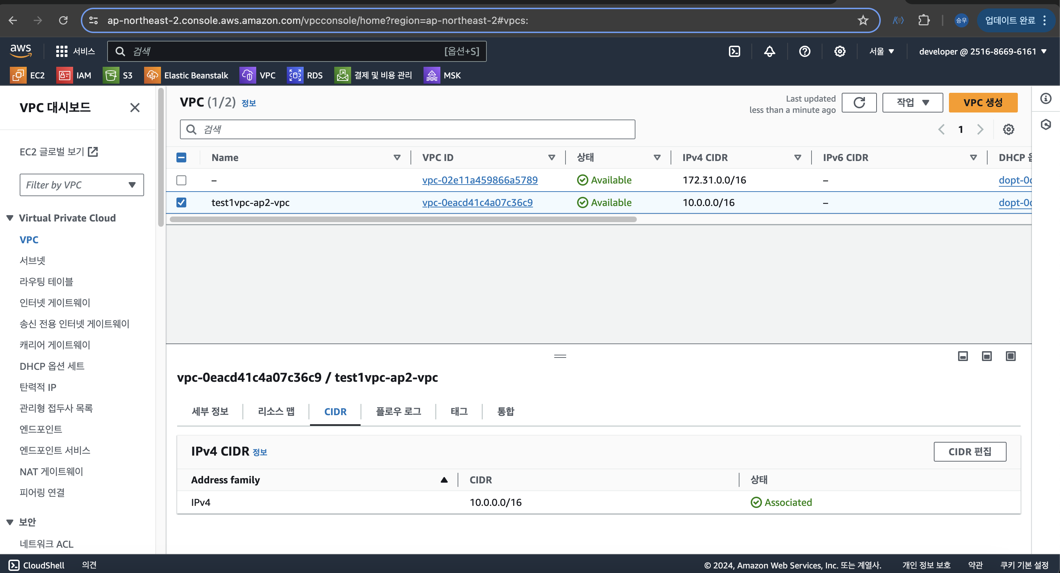Click the notifications bell icon
This screenshot has width=1060, height=573.
[x=769, y=51]
